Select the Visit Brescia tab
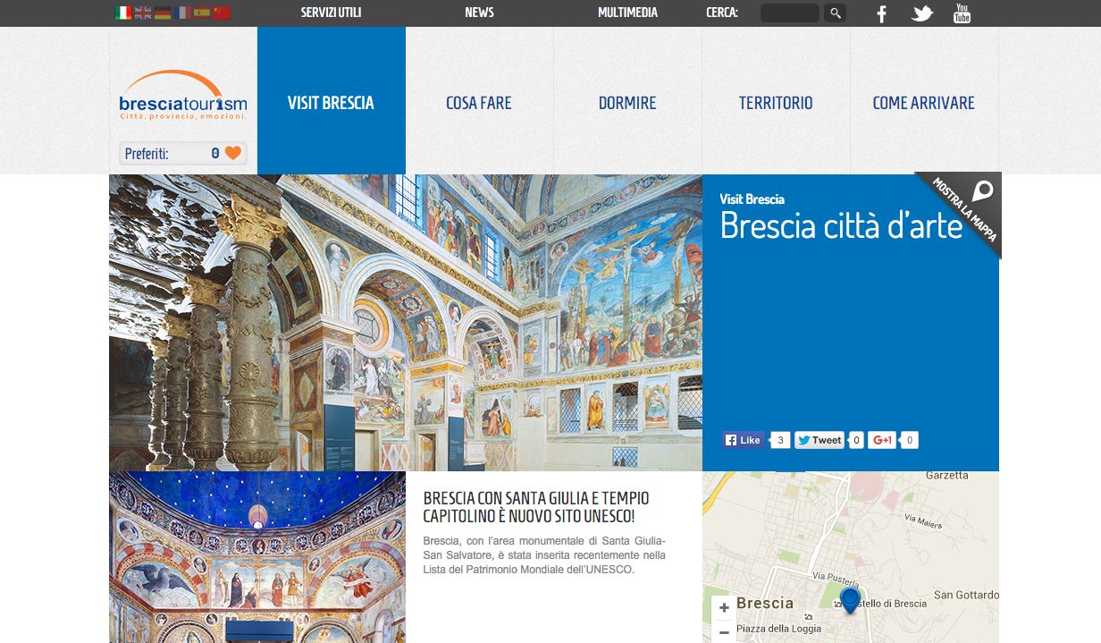Screen dimensions: 1101x643 pos(332,101)
